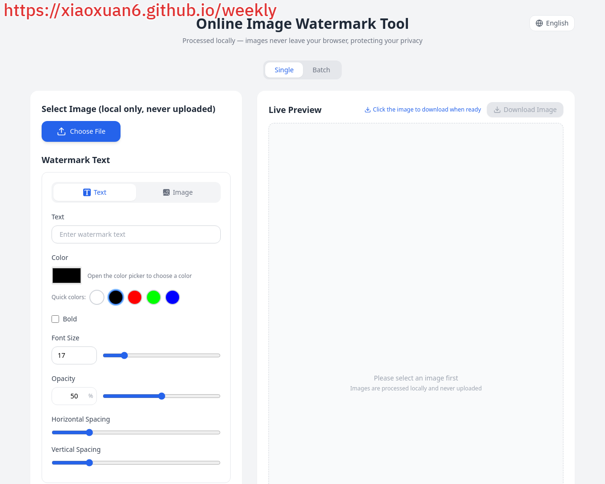The height and width of the screenshot is (484, 605).
Task: Adjust the Horizontal Spacing slider
Action: click(x=136, y=432)
